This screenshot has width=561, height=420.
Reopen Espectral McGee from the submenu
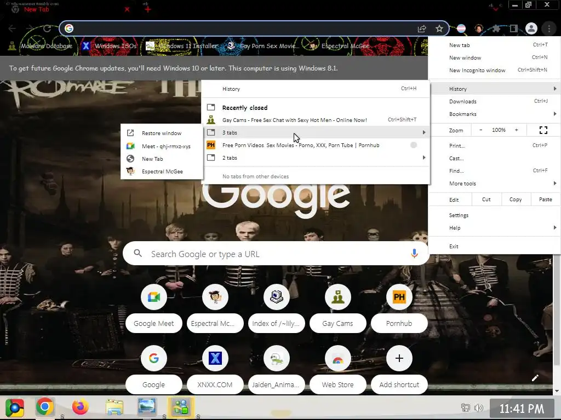(162, 171)
